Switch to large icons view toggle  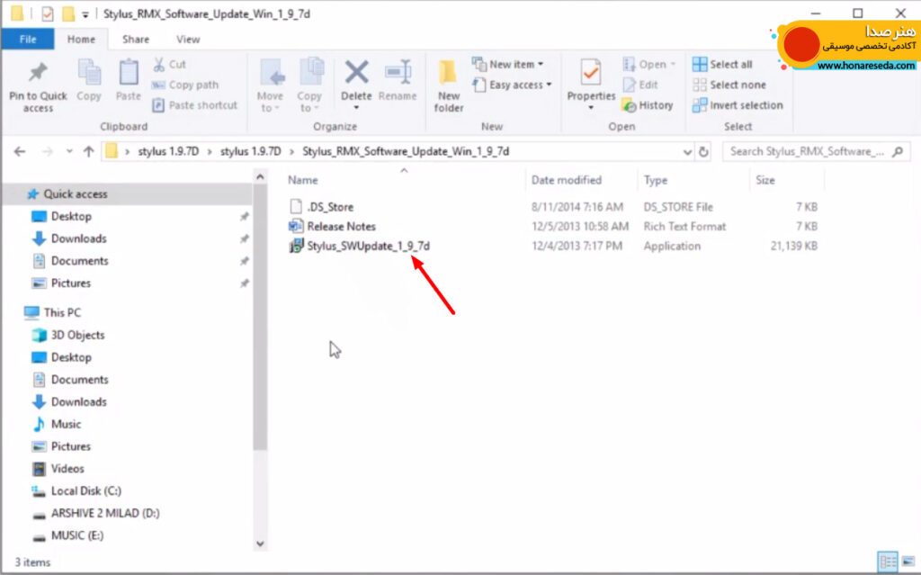908,561
